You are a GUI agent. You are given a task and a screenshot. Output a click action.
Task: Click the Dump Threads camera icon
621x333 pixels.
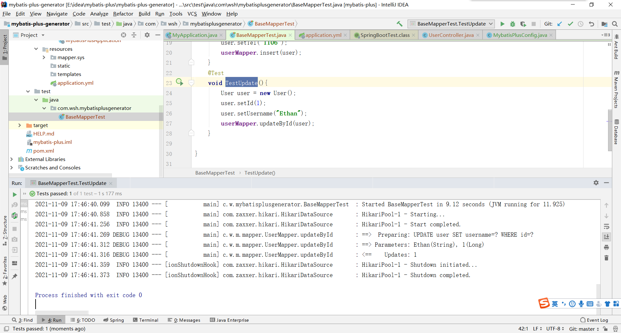(15, 240)
